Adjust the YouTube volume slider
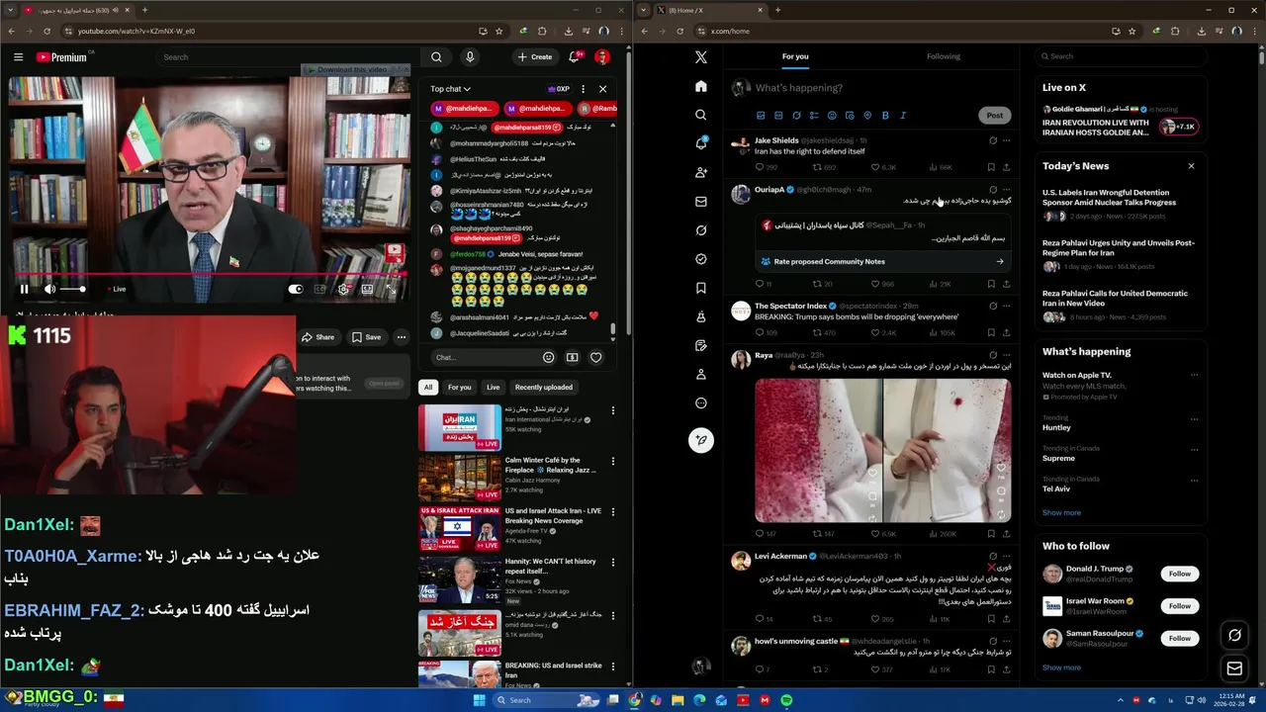 [73, 289]
